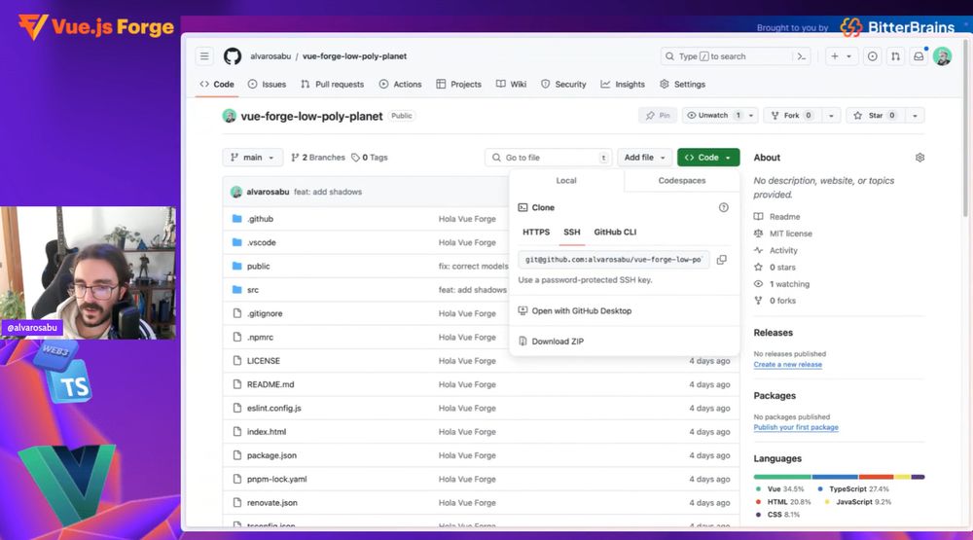Click the GitHub Octocat logo
Image resolution: width=973 pixels, height=540 pixels.
click(233, 55)
